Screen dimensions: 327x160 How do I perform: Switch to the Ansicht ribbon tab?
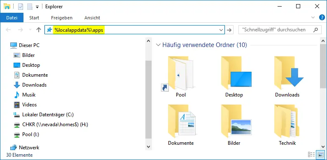[x=92, y=18]
